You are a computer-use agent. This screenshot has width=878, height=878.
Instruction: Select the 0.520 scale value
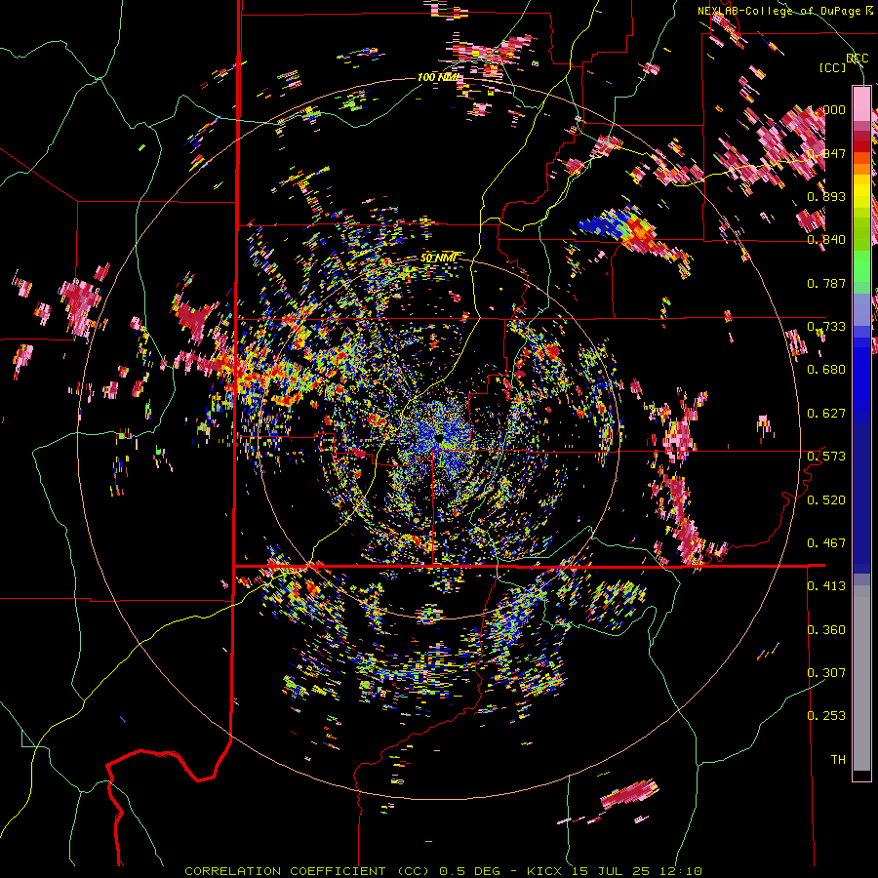[826, 500]
